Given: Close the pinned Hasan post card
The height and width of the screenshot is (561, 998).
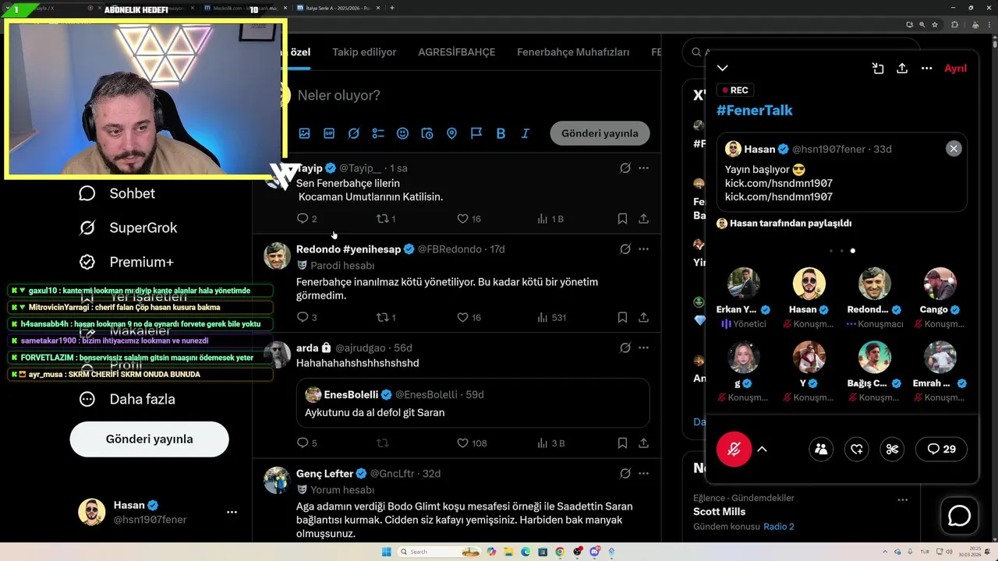Looking at the screenshot, I should tap(954, 149).
